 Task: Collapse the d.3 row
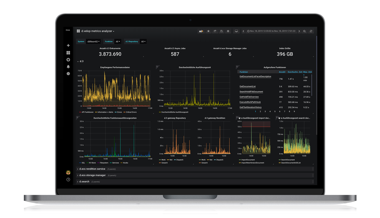point(80,61)
